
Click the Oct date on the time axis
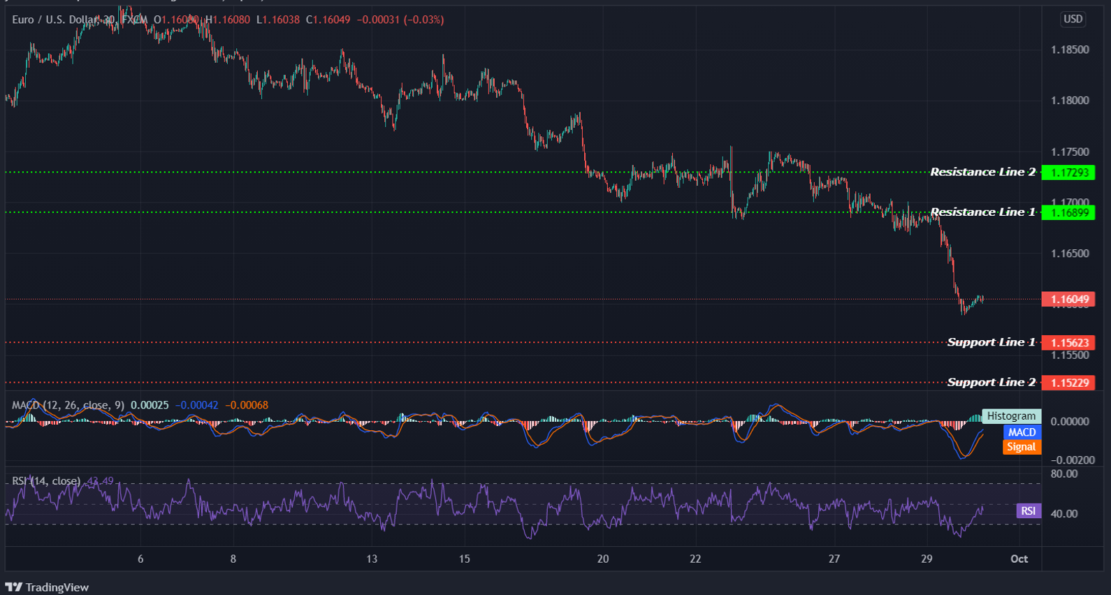point(1019,559)
